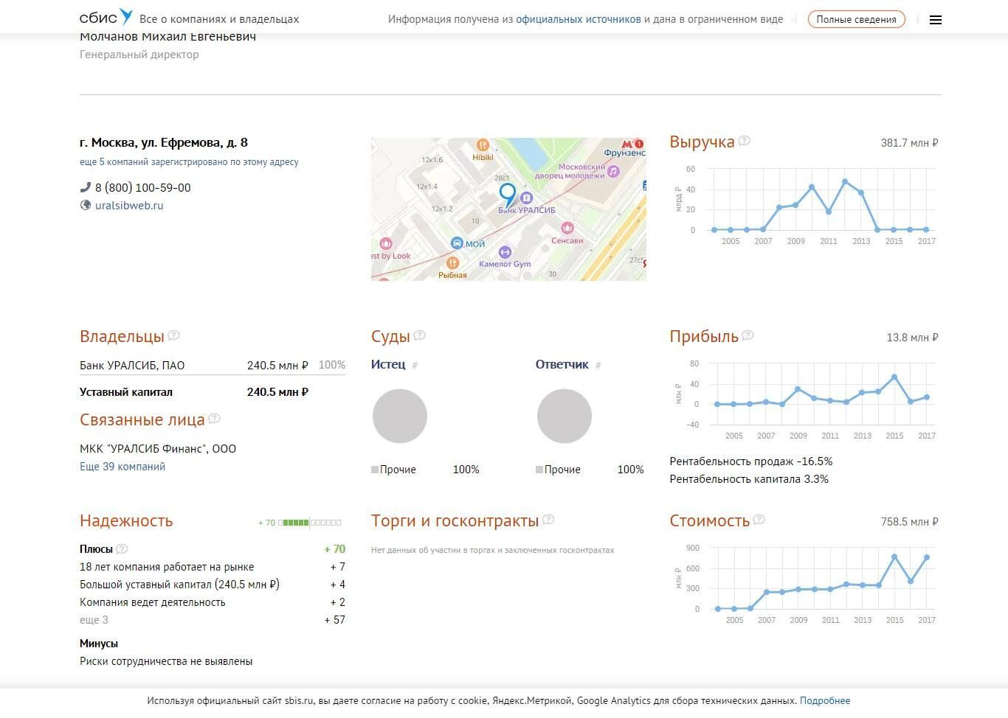The width and height of the screenshot is (1008, 718).
Task: Open МКК "УРАЛСИБ Финанс", ООО related company
Action: (x=158, y=448)
